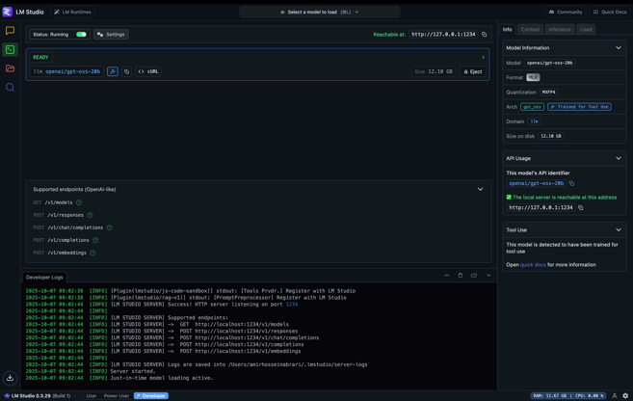Copy the API identifier in API Usage

pos(571,183)
